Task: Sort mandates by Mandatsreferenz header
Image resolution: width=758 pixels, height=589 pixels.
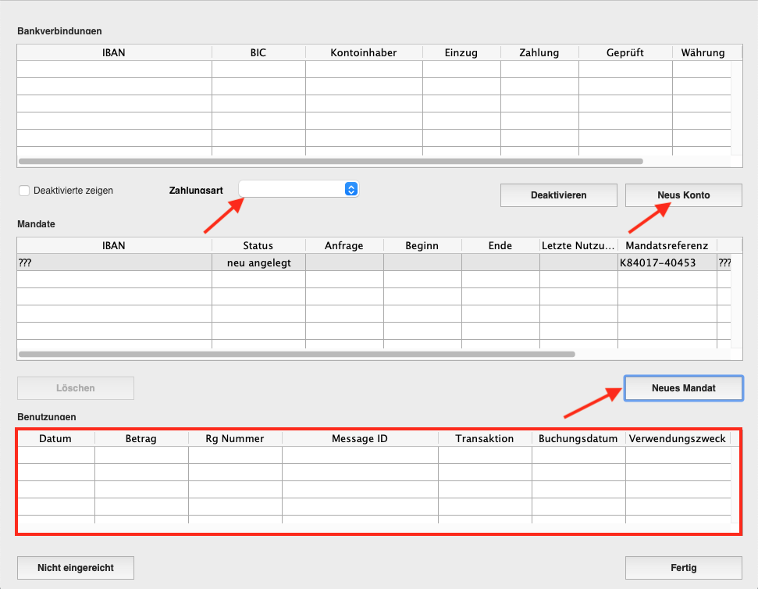Action: pos(667,245)
